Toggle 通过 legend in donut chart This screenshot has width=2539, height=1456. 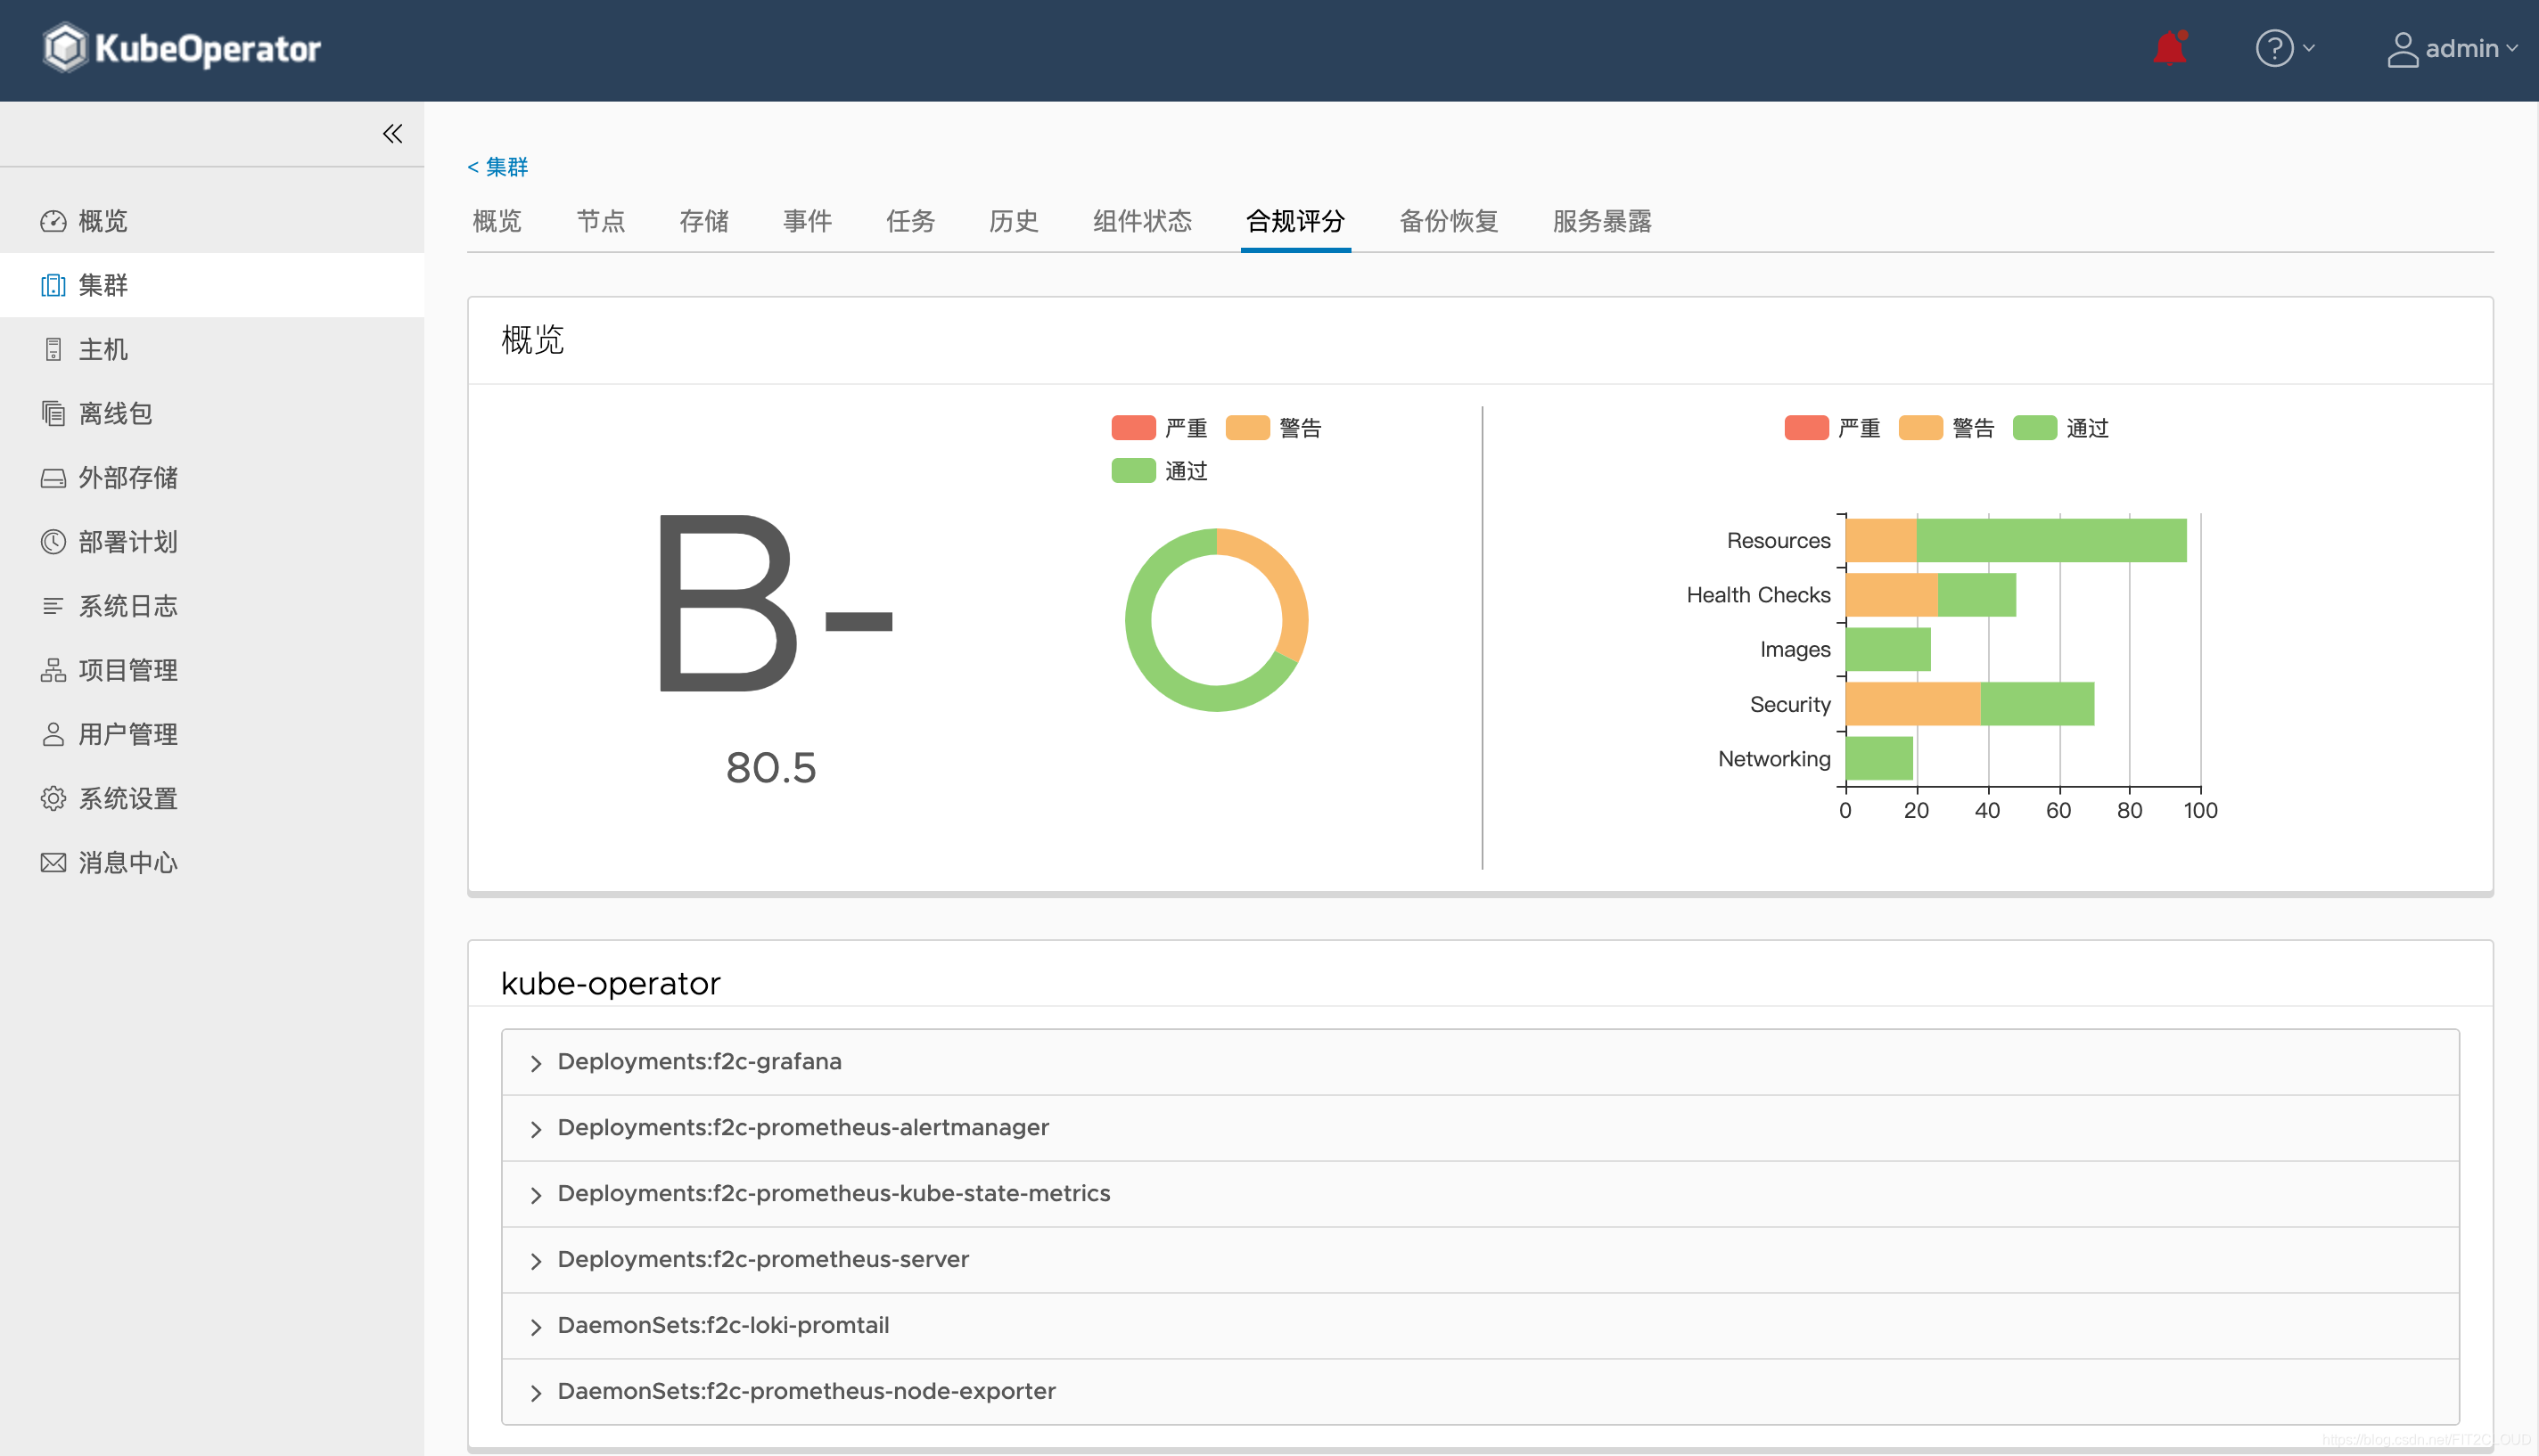[1160, 471]
